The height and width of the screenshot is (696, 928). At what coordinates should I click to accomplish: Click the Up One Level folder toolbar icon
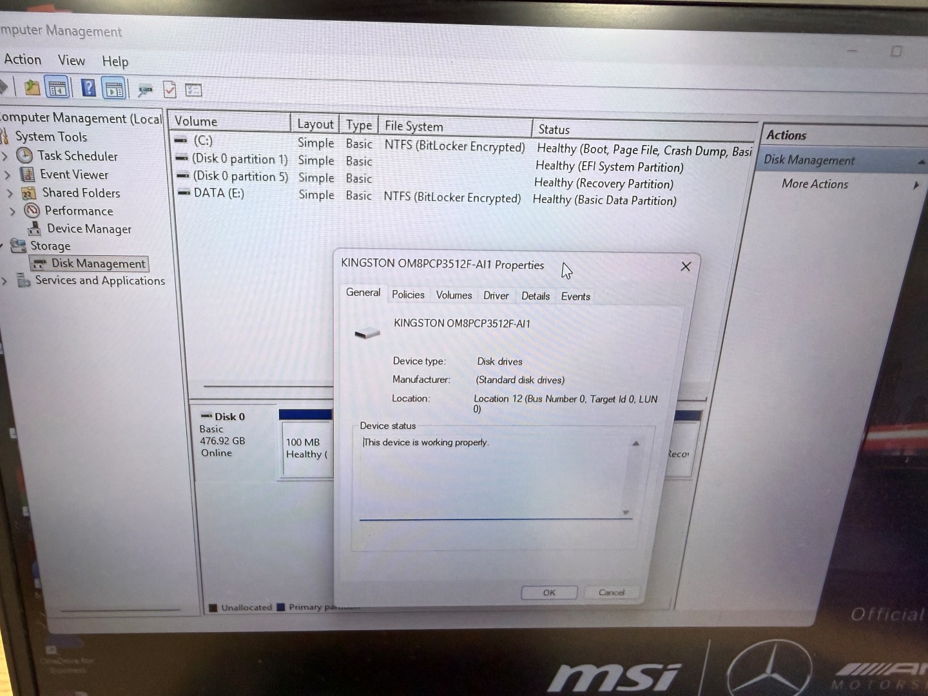coord(32,88)
